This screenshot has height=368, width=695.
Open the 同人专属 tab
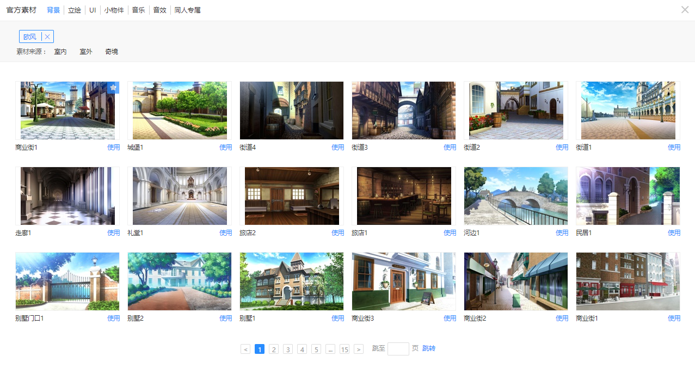click(187, 10)
